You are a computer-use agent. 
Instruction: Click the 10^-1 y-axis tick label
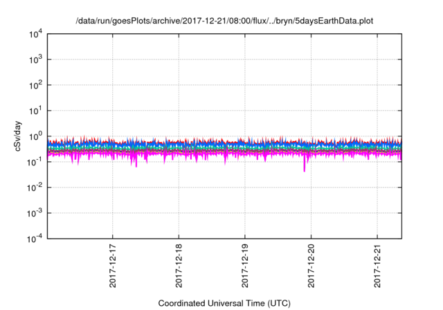click(x=35, y=162)
